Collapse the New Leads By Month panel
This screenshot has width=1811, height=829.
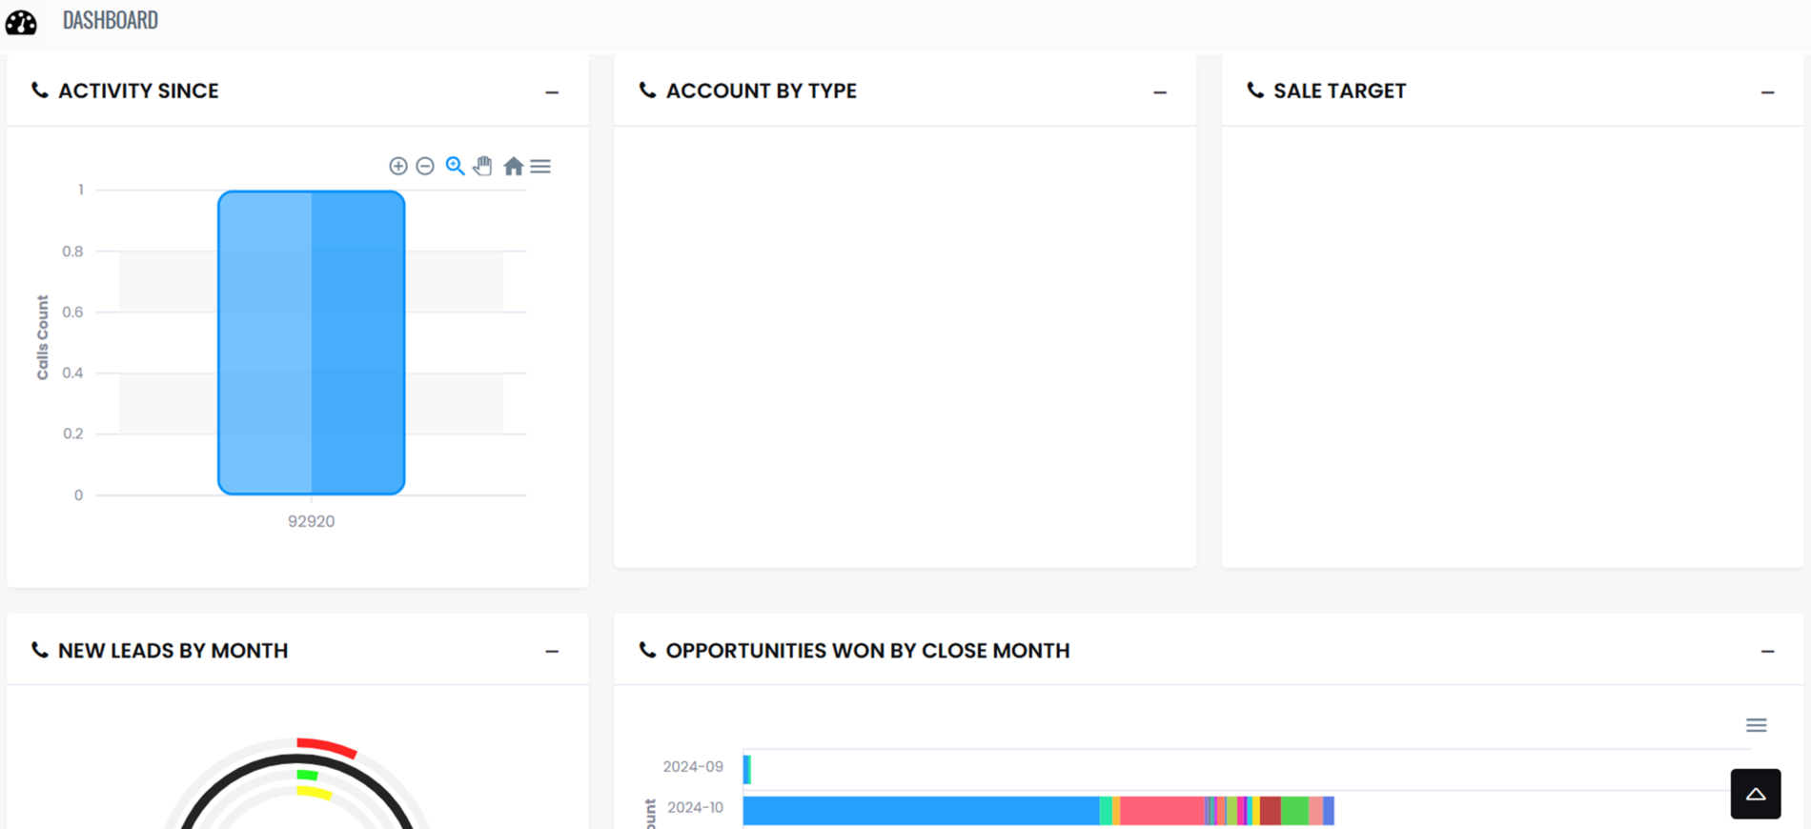click(x=552, y=652)
